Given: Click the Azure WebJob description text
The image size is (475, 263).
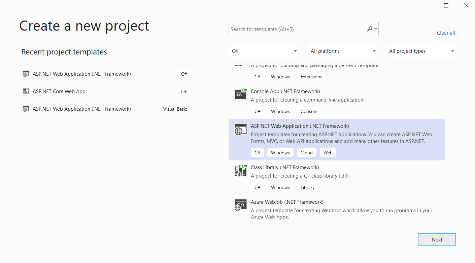Looking at the screenshot, I should click(341, 214).
